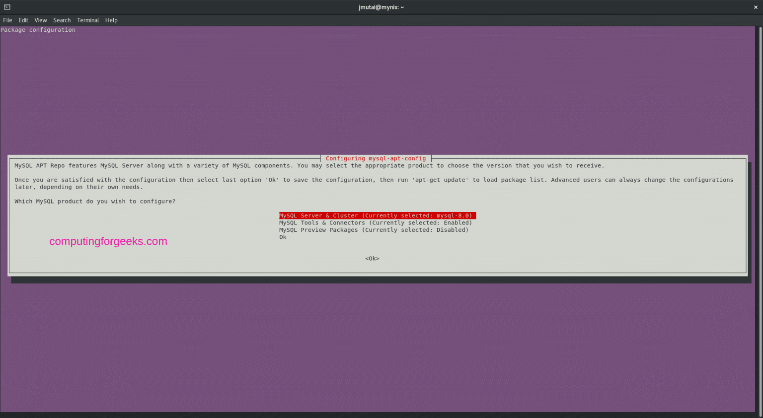Open the View menu
This screenshot has width=763, height=418.
40,20
